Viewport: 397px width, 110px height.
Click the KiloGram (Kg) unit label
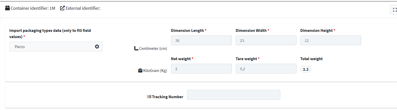click(x=155, y=71)
